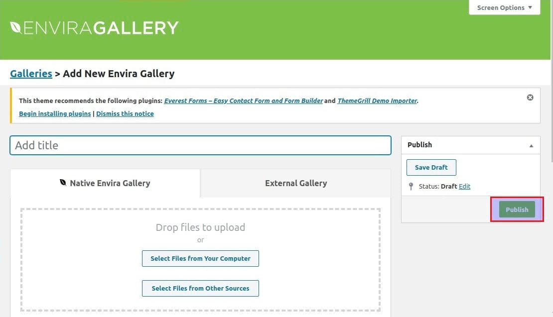Click the leaf icon on Native Envira tab
The height and width of the screenshot is (317, 553).
click(x=63, y=183)
